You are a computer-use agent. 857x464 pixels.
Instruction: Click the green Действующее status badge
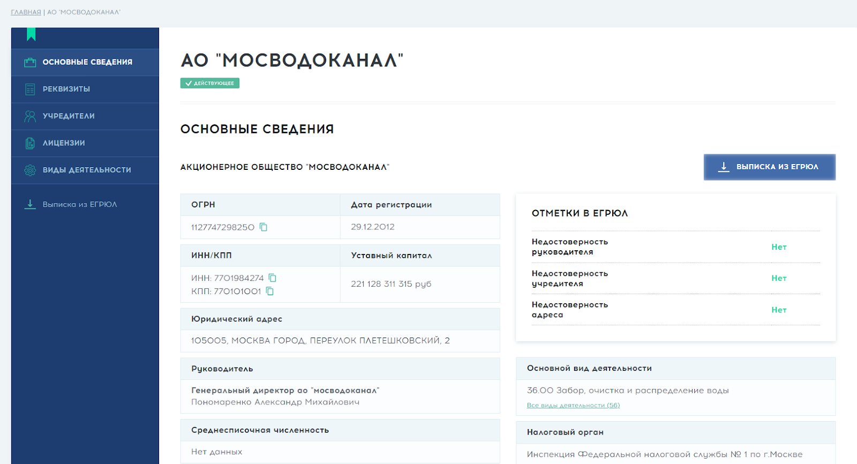210,83
